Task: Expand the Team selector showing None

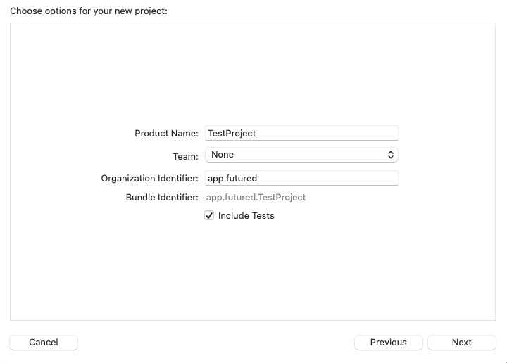Action: 301,155
